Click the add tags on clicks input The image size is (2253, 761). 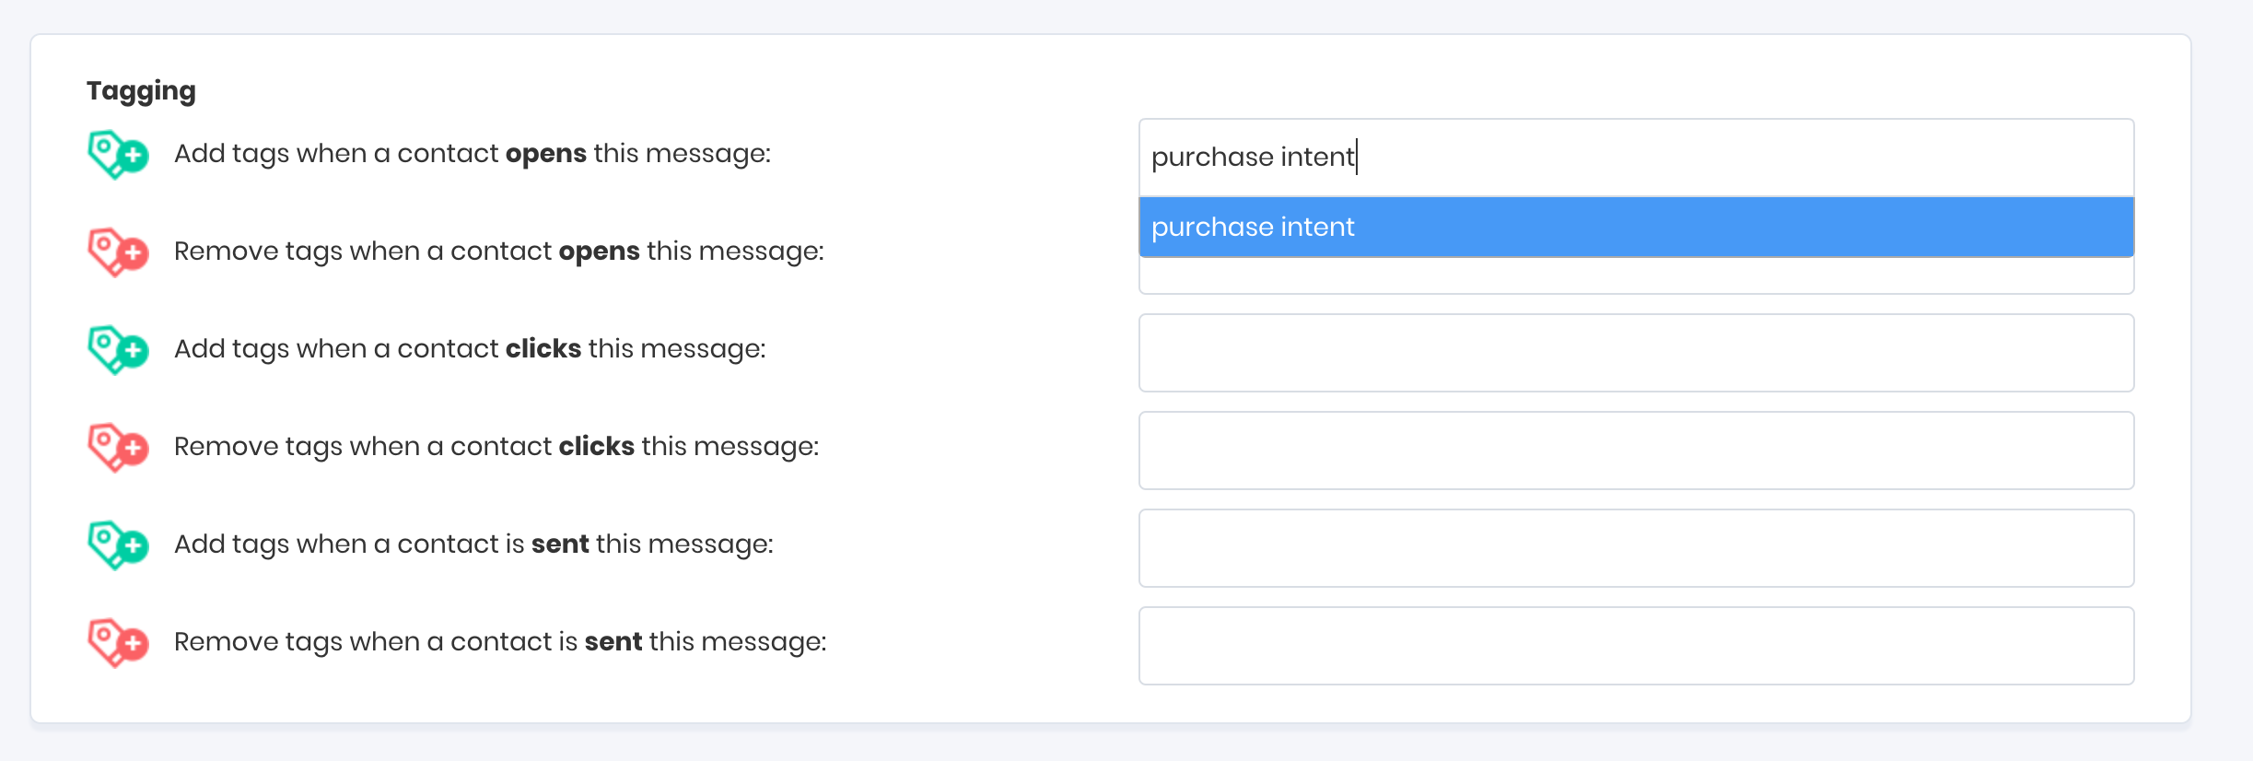coord(1636,353)
